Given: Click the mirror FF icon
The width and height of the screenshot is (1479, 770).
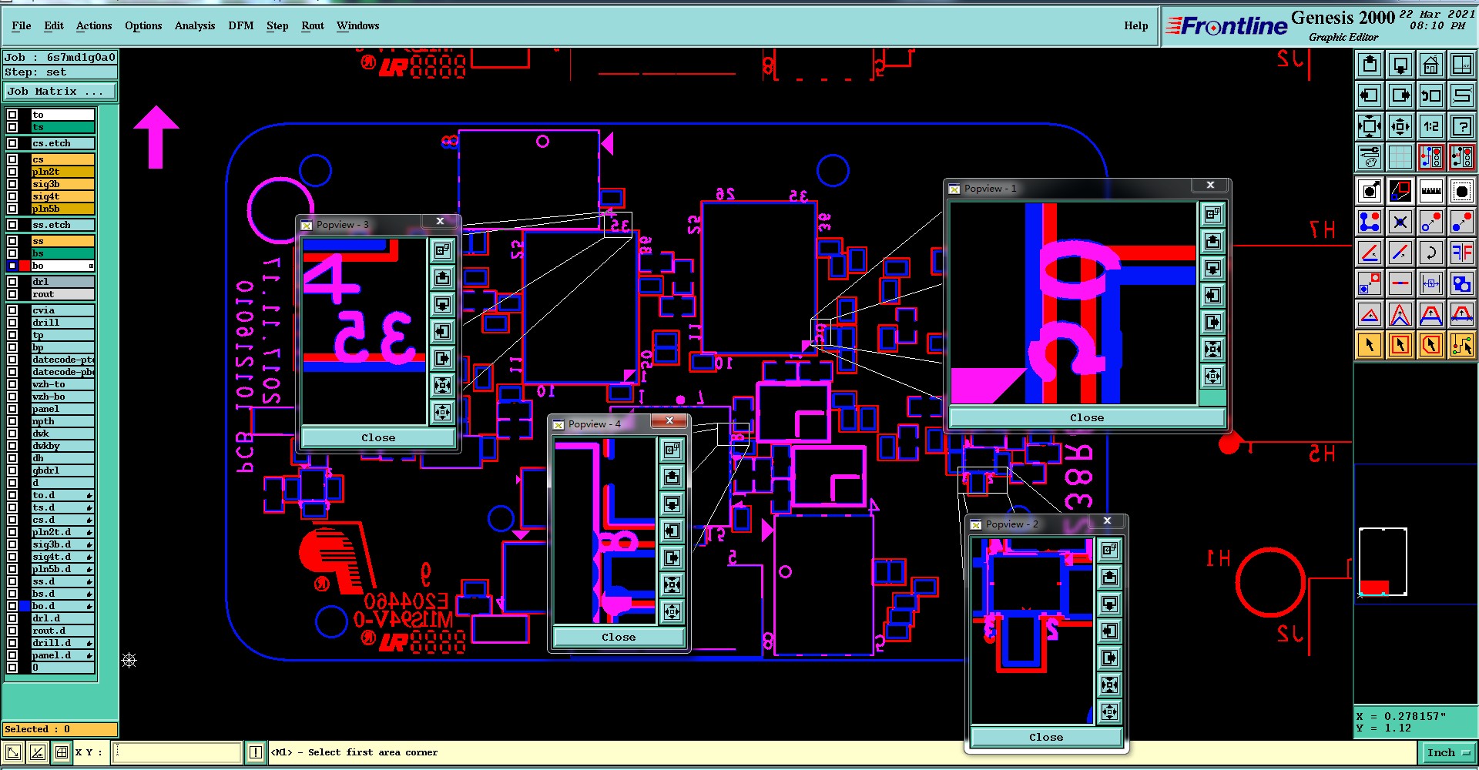Looking at the screenshot, I should (x=1461, y=253).
